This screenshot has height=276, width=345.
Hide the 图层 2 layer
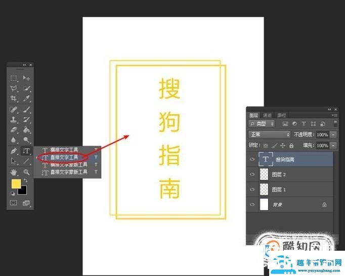point(252,174)
